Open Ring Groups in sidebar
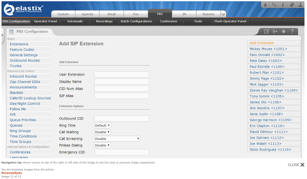Screen dimensions: 307x179 [x=20, y=131]
